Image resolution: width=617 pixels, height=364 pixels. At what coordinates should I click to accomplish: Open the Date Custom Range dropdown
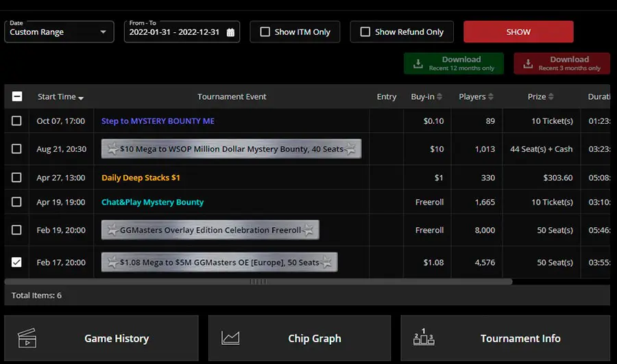[x=59, y=31]
